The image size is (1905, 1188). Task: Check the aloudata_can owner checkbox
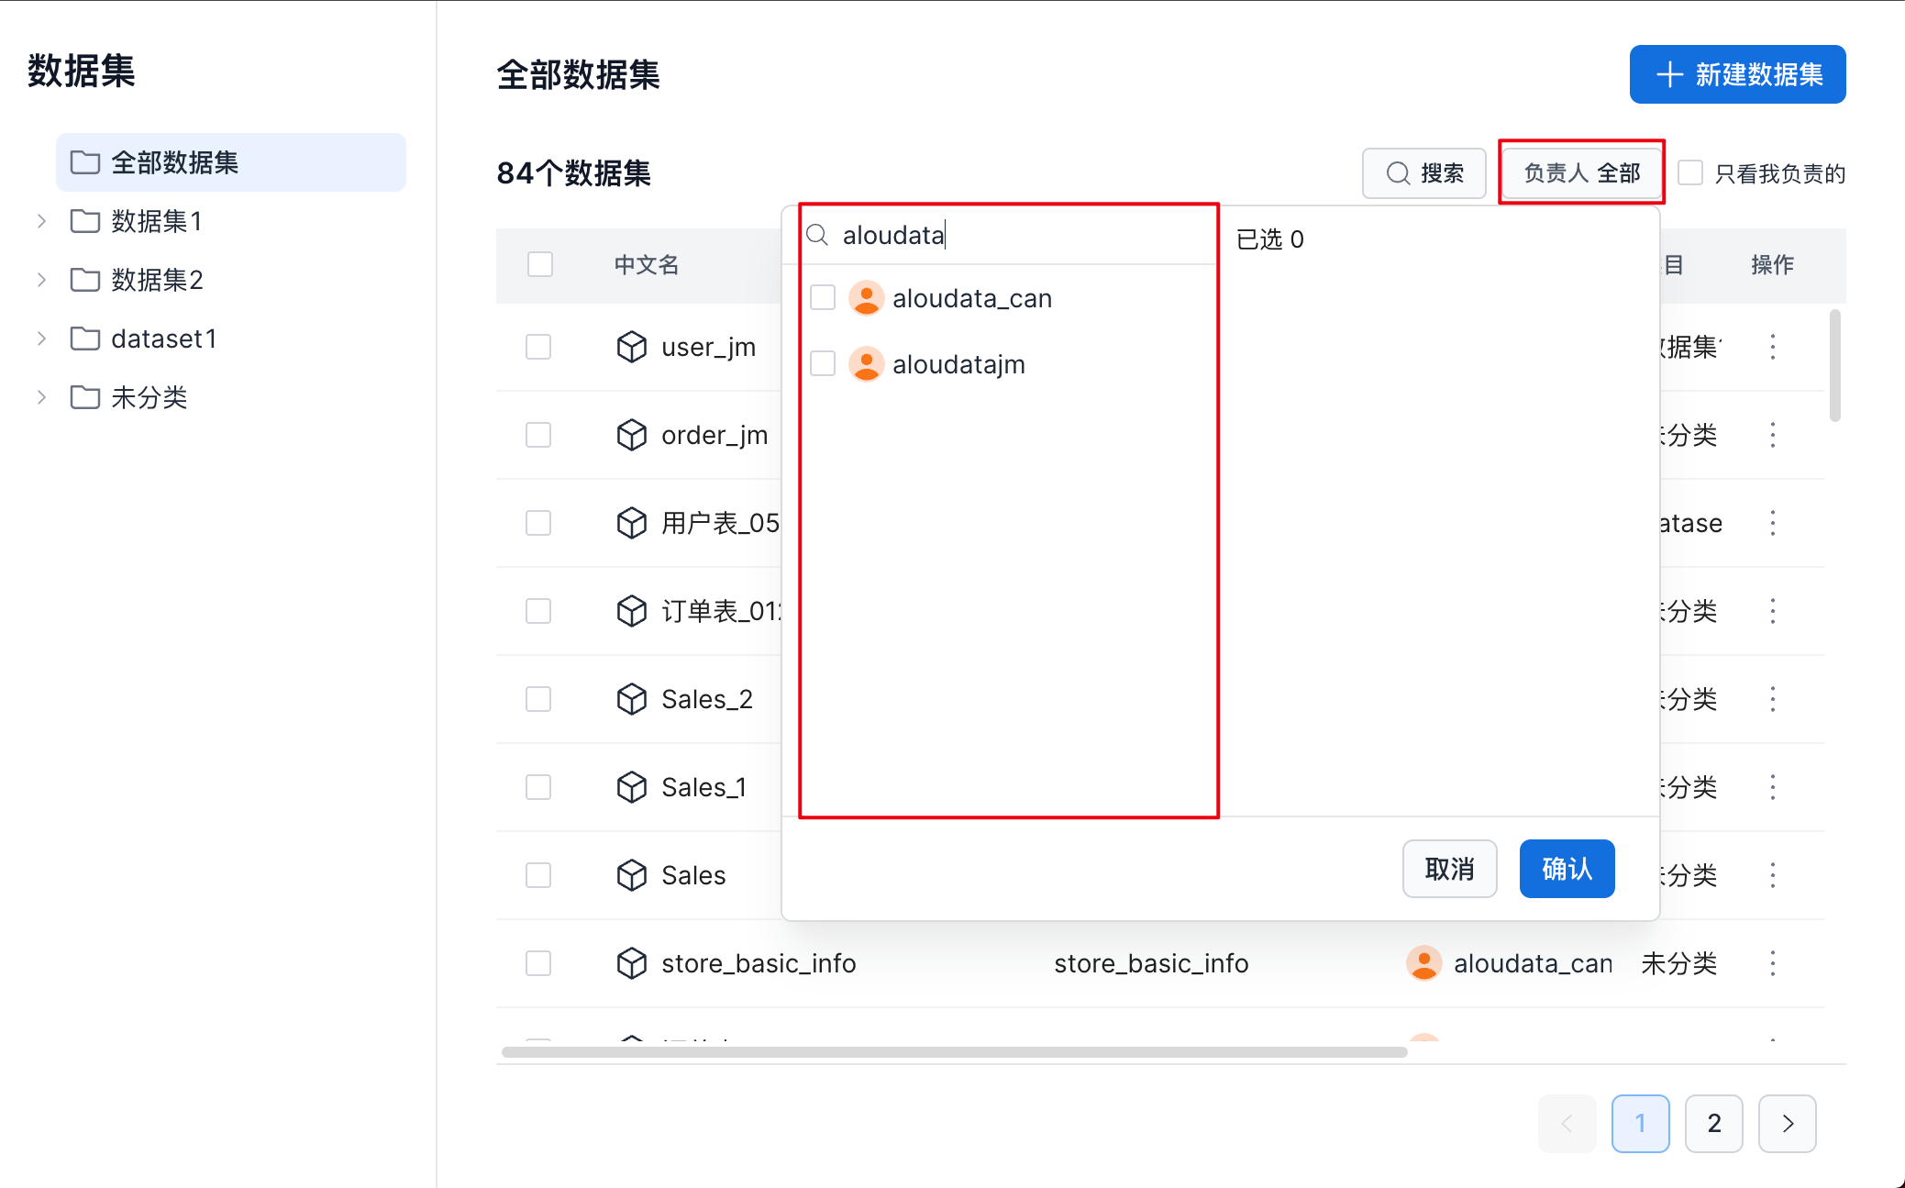[x=823, y=298]
